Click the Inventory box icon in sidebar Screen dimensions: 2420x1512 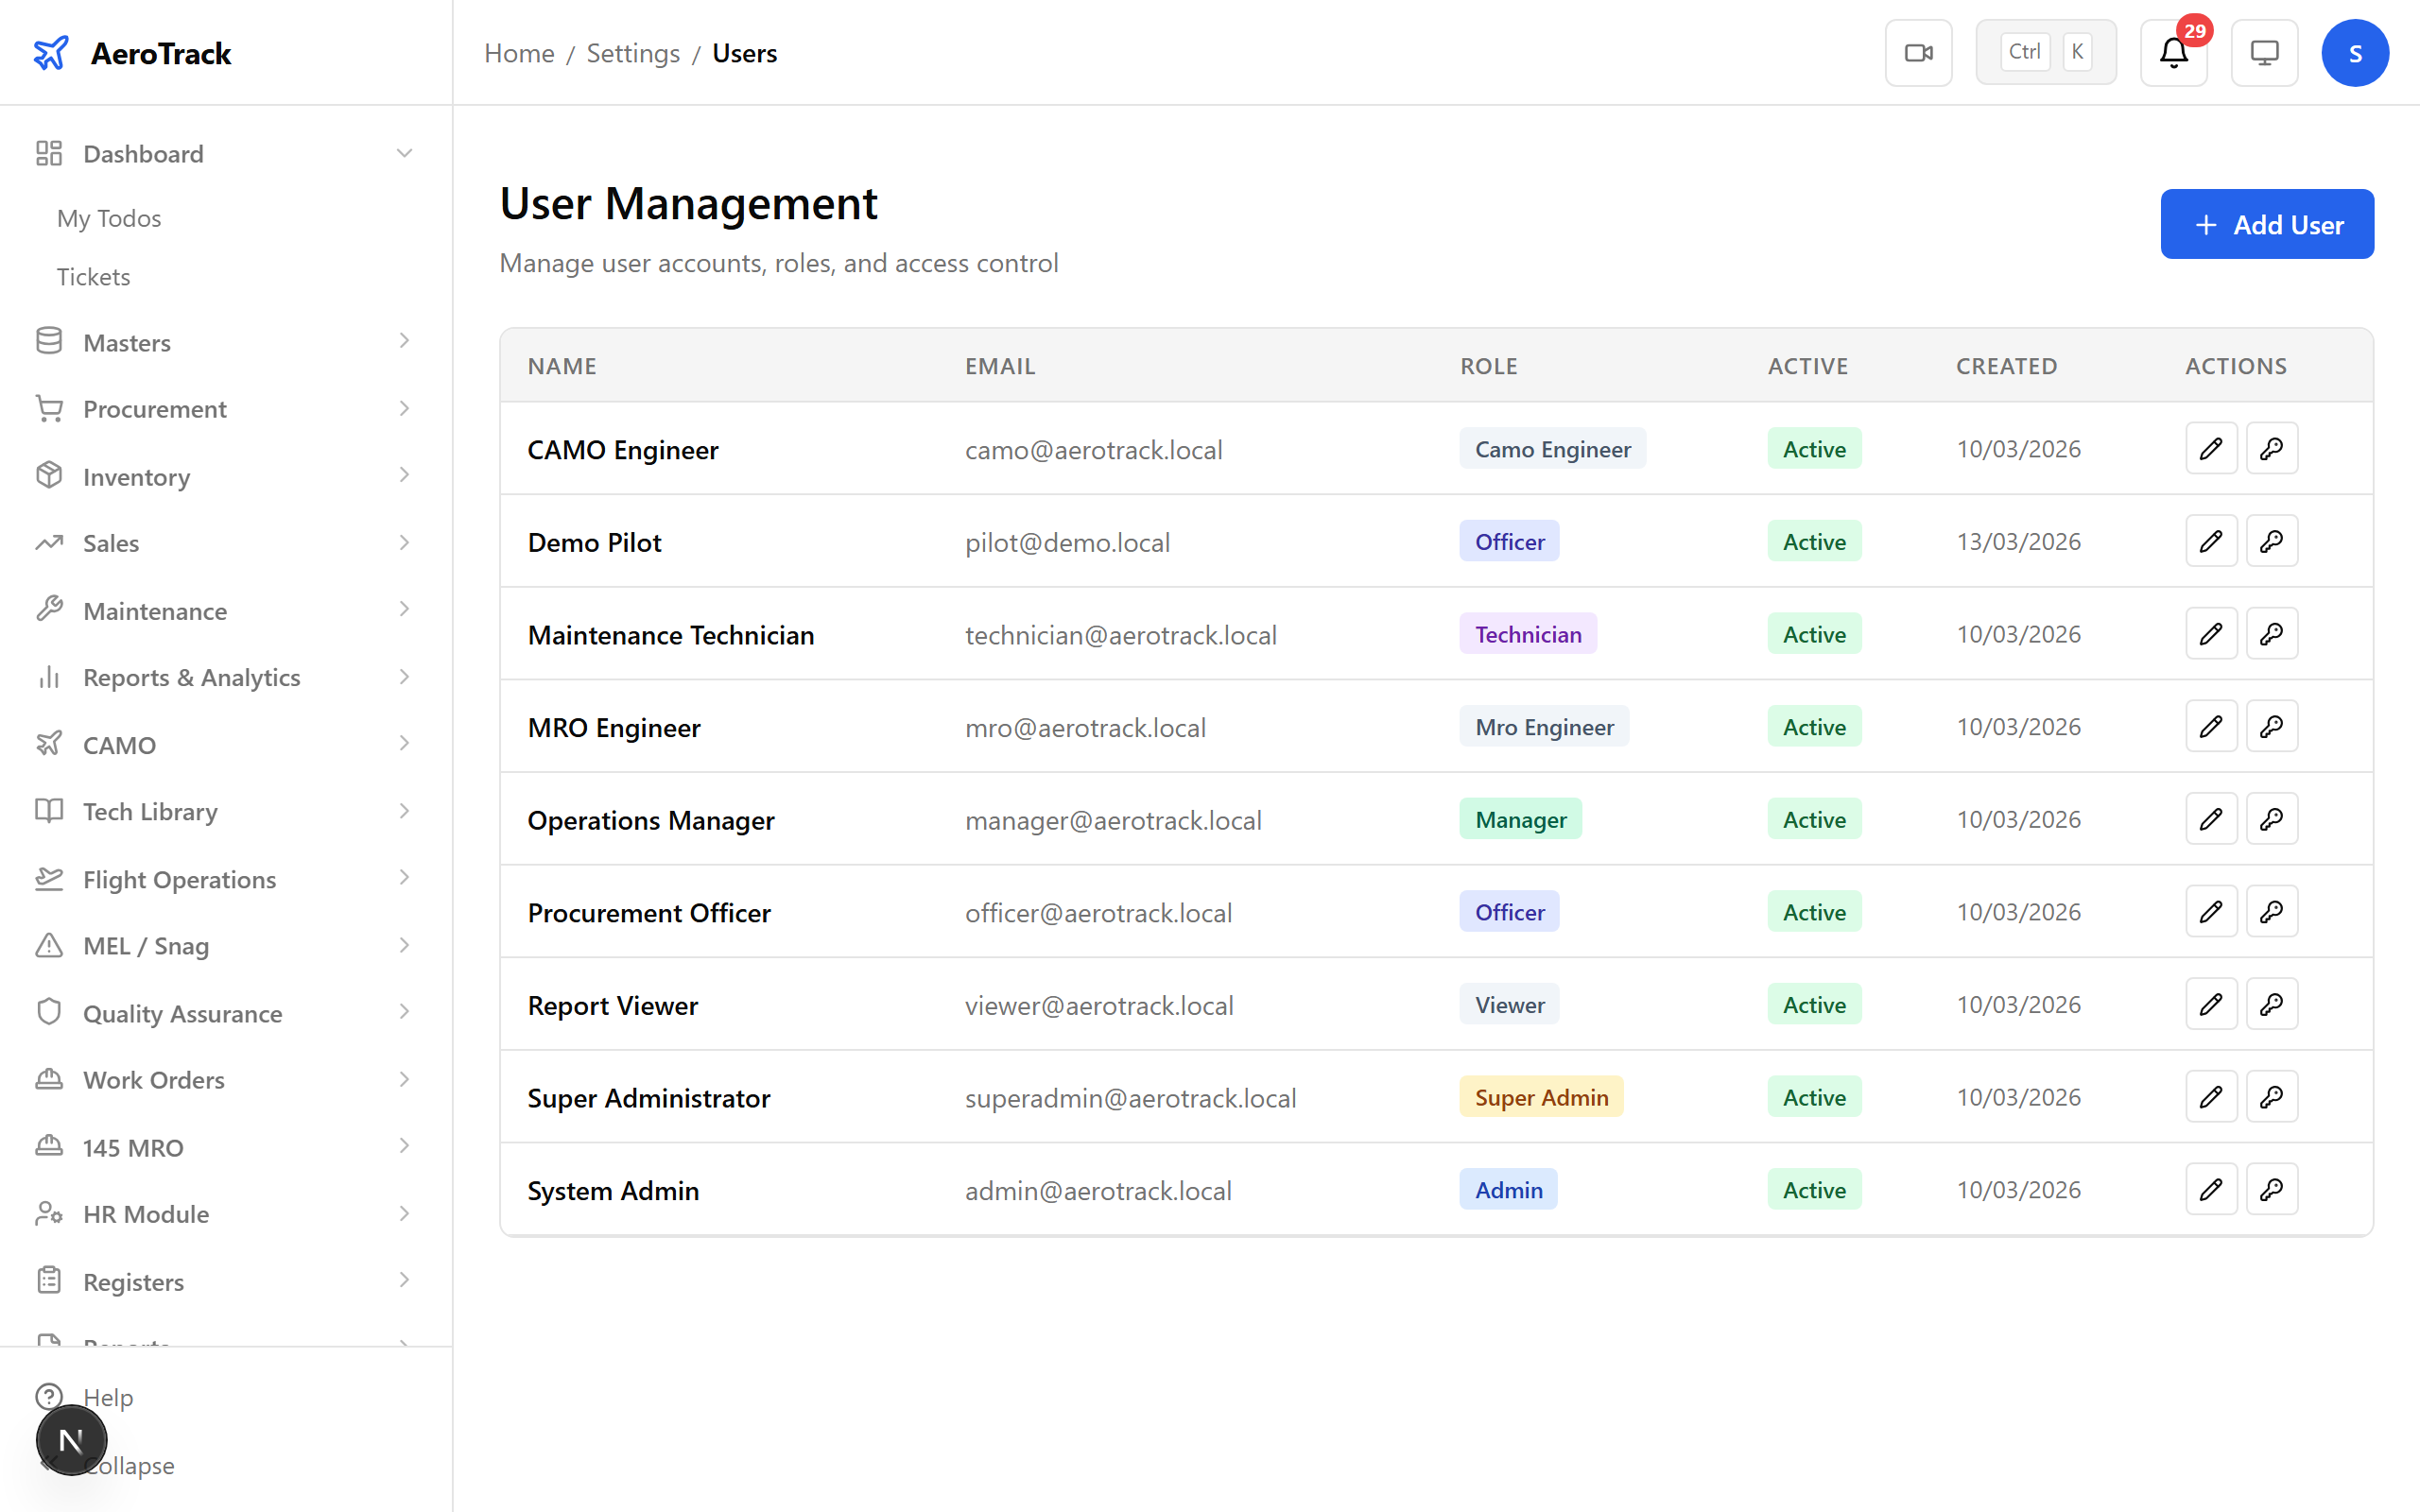[x=49, y=476]
